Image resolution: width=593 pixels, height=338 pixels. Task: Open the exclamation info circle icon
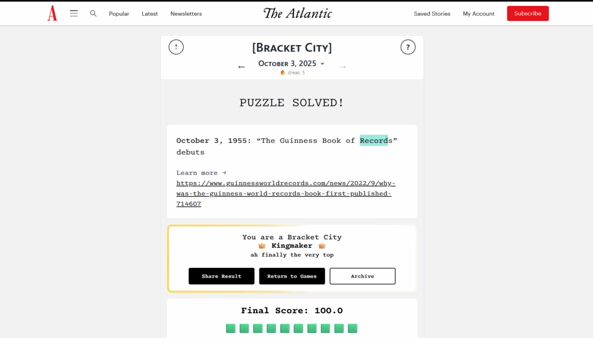[176, 47]
